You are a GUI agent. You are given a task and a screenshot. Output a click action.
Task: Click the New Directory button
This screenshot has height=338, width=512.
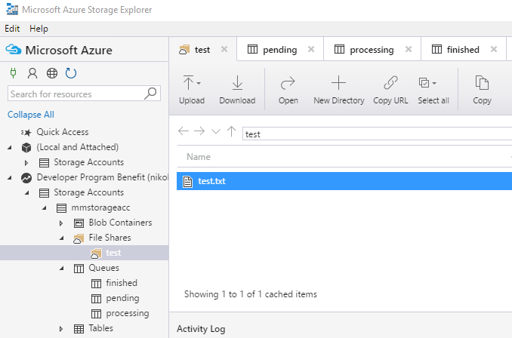339,89
